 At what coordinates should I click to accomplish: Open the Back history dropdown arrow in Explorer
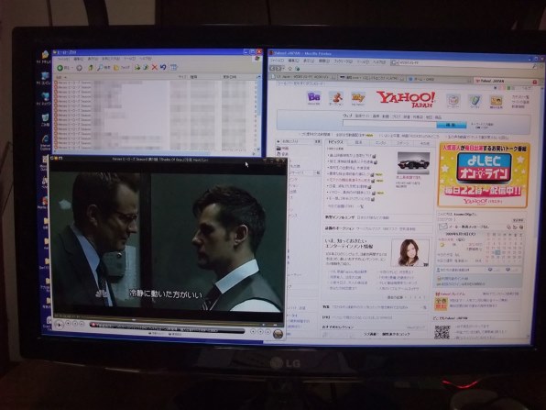coord(72,68)
